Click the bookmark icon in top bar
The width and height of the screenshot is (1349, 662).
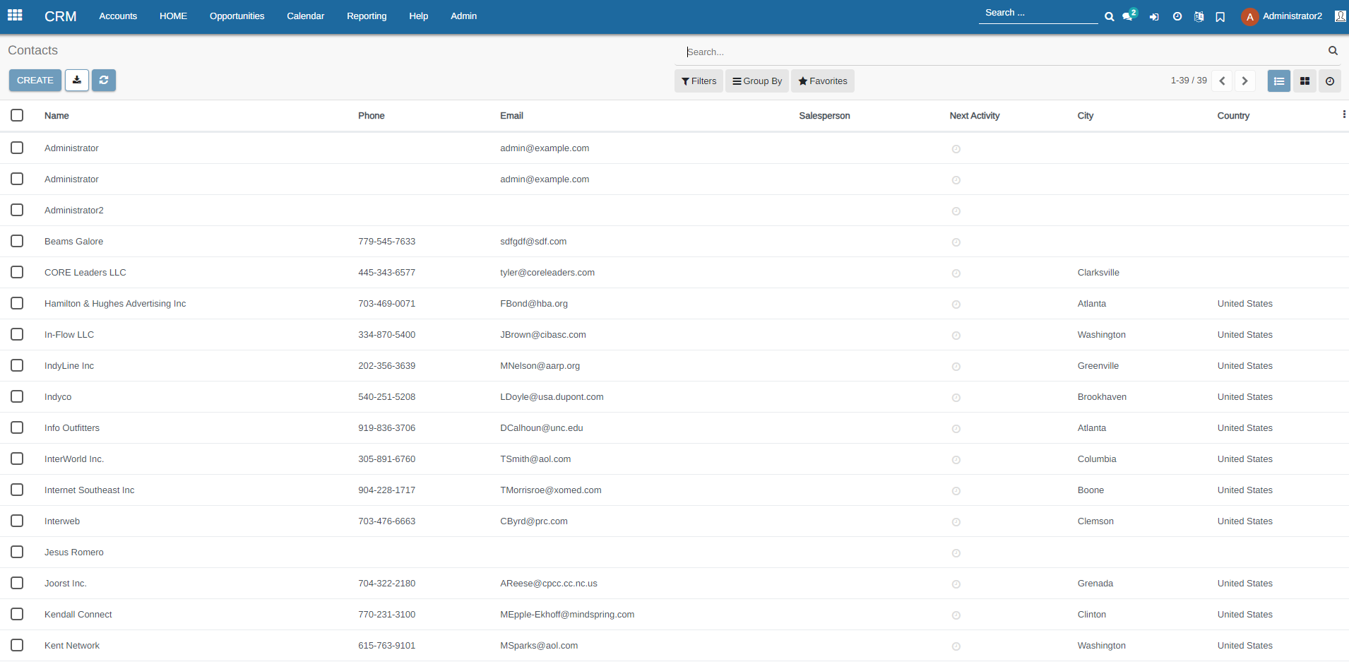(x=1220, y=17)
